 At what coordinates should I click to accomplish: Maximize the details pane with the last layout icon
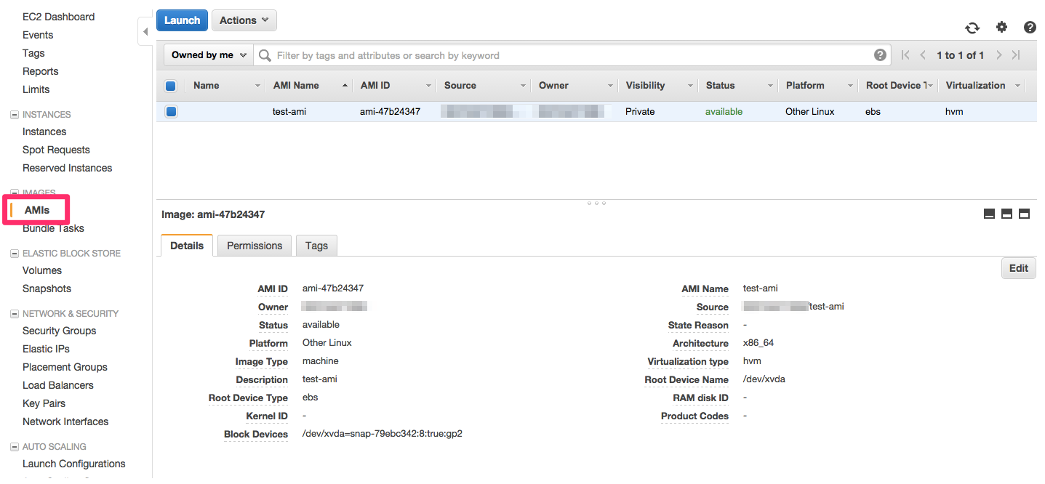[1024, 214]
